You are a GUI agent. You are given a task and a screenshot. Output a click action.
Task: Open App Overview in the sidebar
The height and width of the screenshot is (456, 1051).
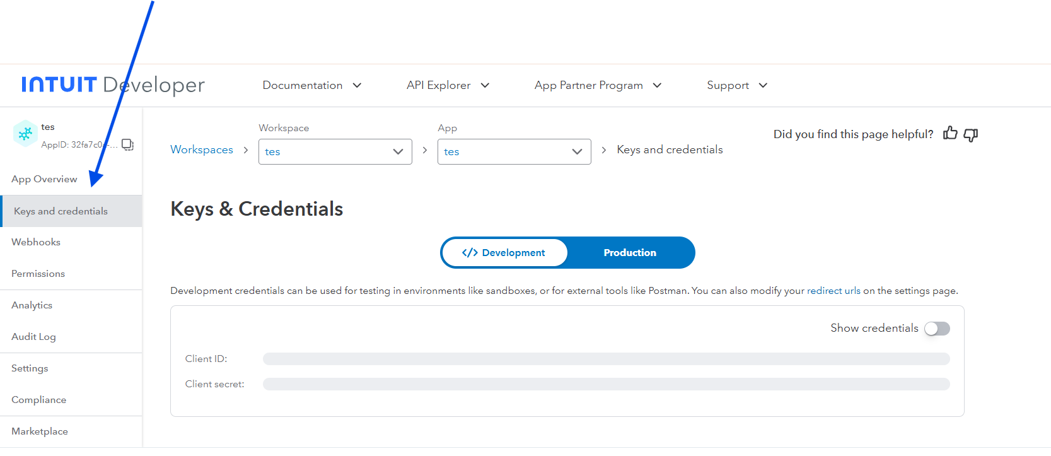[44, 179]
